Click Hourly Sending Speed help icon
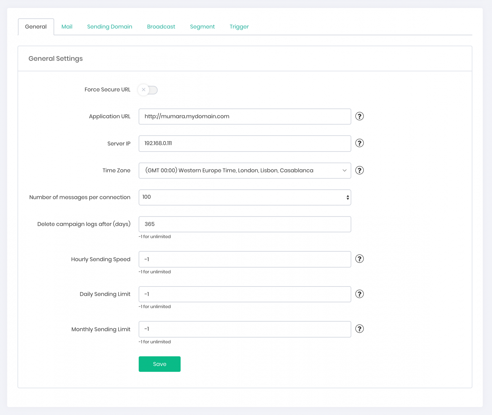The width and height of the screenshot is (492, 415). click(360, 259)
